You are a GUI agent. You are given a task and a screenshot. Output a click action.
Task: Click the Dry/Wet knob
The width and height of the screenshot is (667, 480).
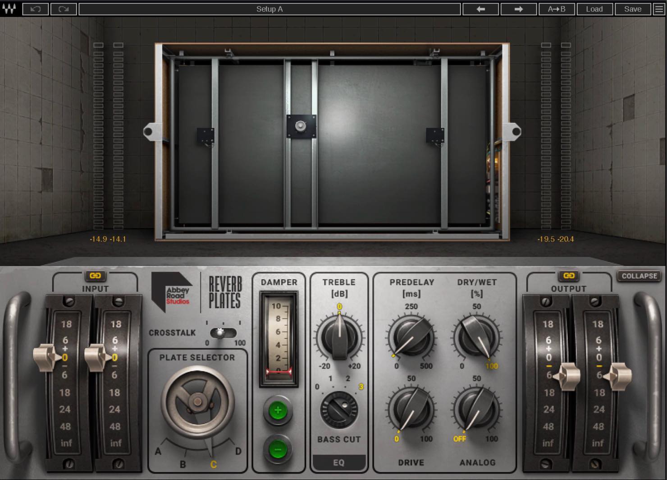476,337
